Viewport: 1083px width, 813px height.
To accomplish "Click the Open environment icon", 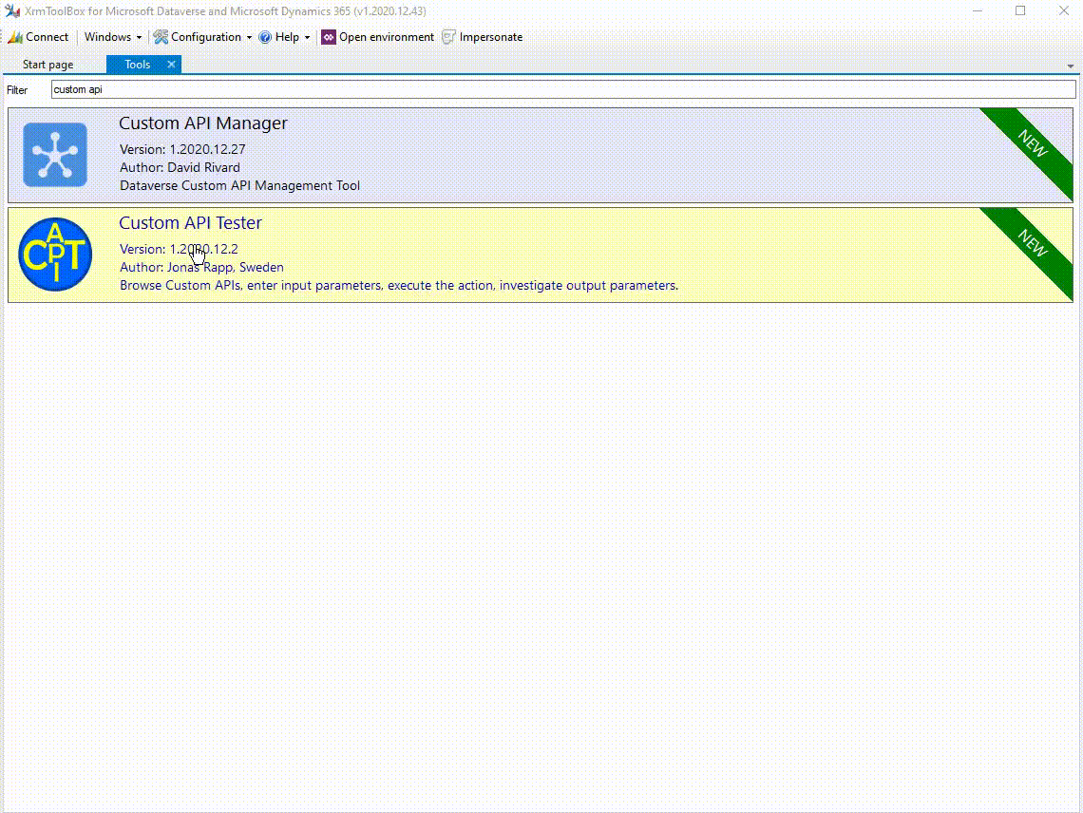I will click(x=329, y=37).
